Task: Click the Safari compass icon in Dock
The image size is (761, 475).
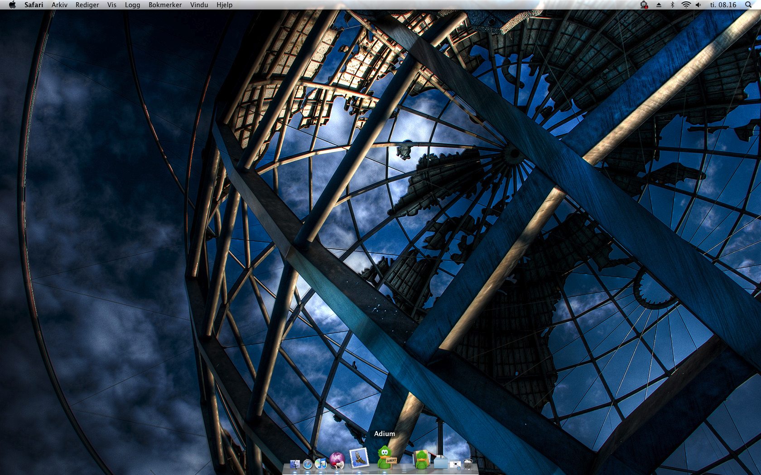Action: (308, 464)
